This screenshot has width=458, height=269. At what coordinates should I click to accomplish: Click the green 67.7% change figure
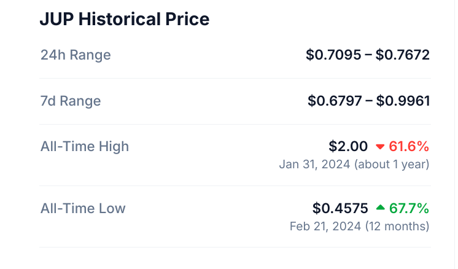[x=409, y=208]
